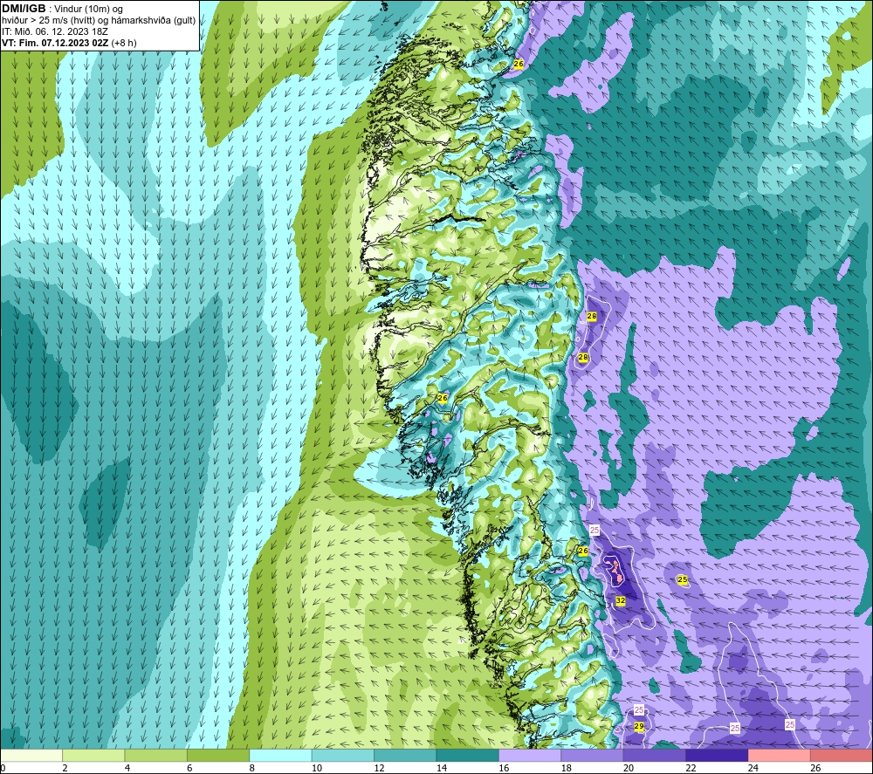Click the '24' label on the color scale
This screenshot has width=873, height=774.
[x=753, y=768]
